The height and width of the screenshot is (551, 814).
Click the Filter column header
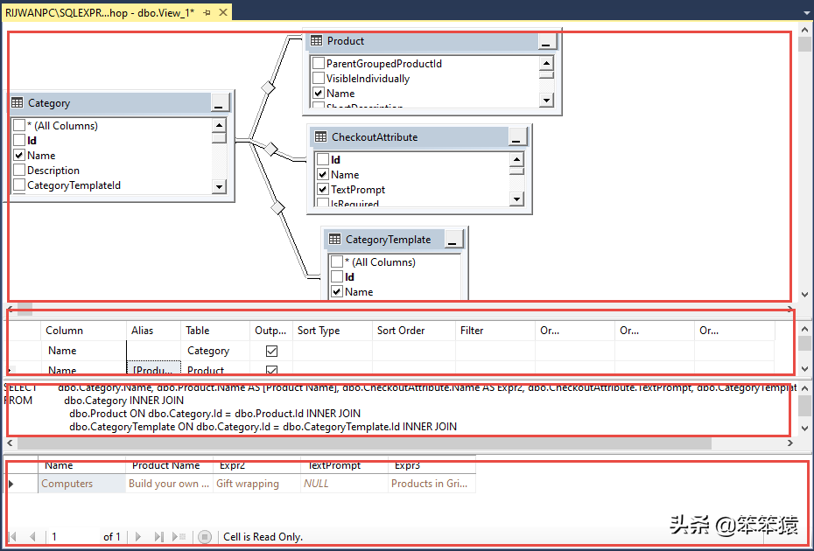click(x=495, y=331)
